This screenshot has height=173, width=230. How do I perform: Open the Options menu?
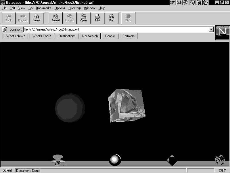click(60, 8)
